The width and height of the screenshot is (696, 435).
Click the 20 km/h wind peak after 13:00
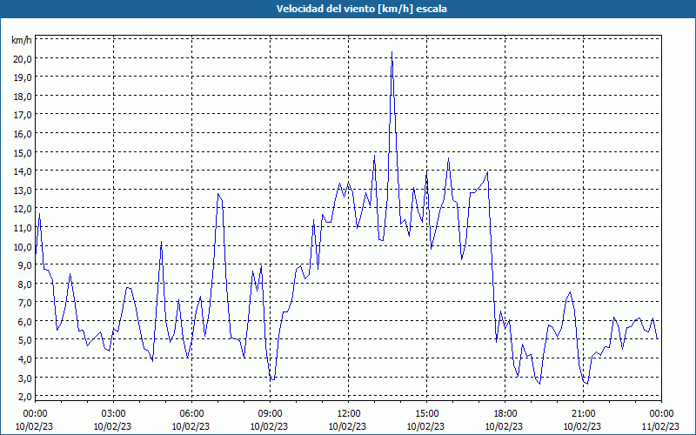(x=391, y=52)
